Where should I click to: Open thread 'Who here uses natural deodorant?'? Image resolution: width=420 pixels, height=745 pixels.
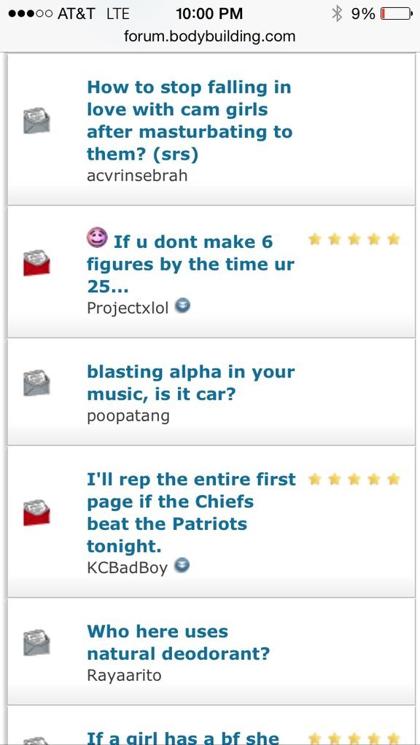tap(178, 642)
